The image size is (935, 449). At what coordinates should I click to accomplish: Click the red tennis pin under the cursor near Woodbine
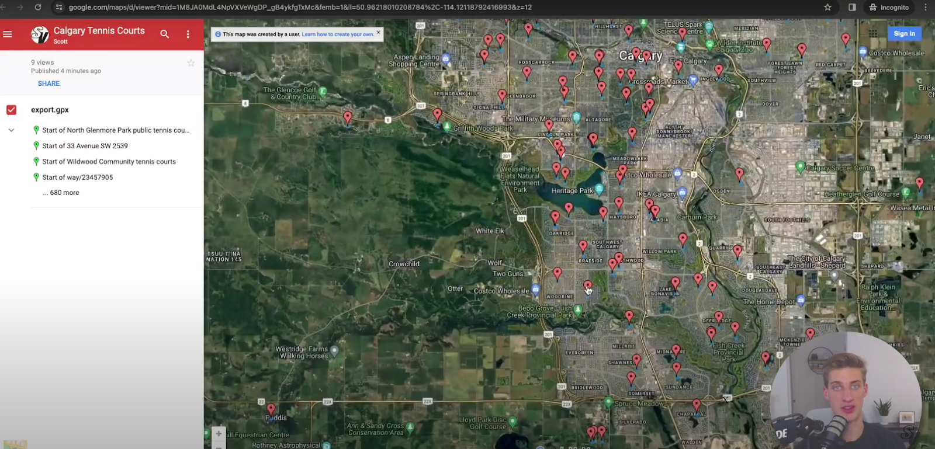coord(587,286)
